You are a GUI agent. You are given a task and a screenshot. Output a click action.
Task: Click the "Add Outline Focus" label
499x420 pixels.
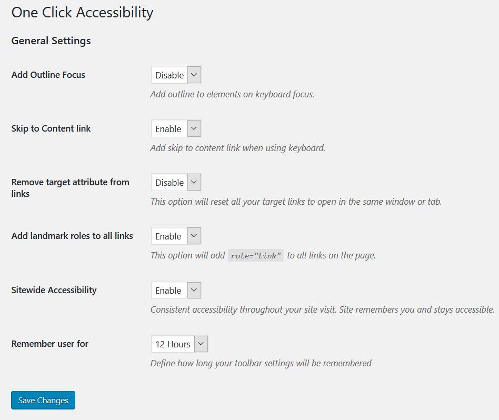pyautogui.click(x=48, y=75)
